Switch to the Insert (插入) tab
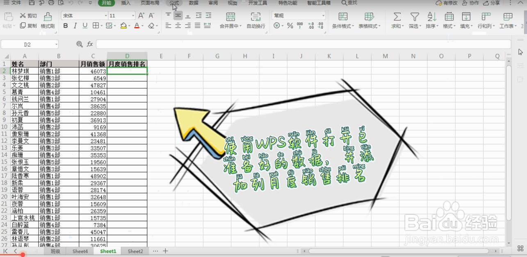 pos(126,3)
